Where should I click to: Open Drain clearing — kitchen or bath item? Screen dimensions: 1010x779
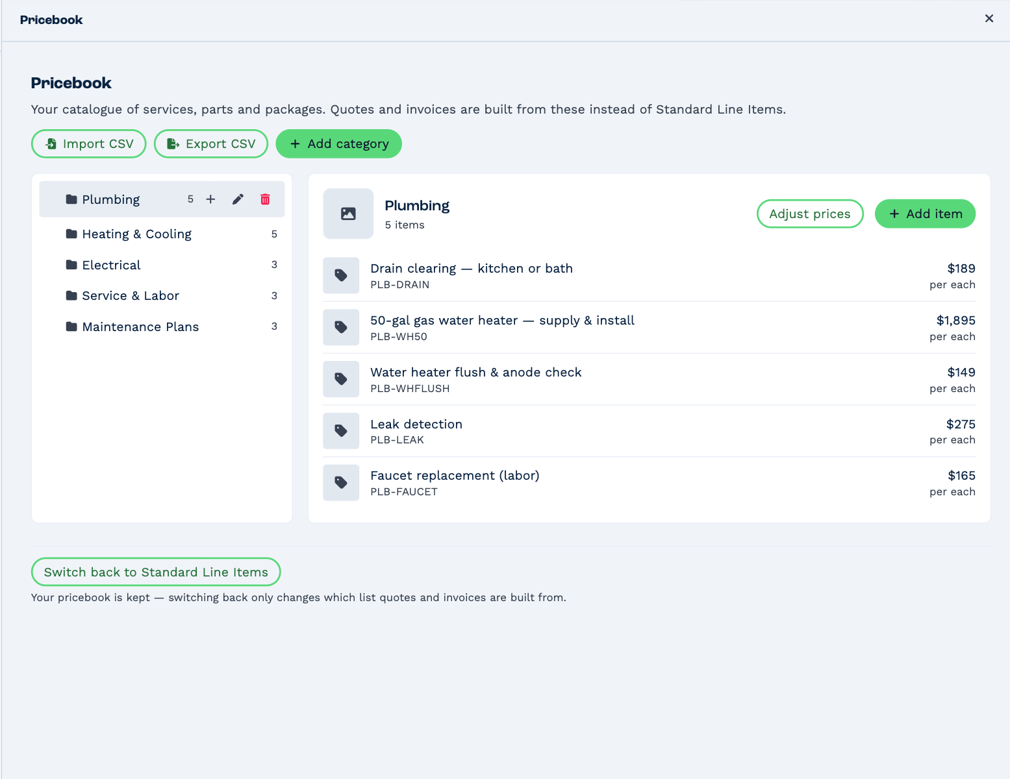pos(649,276)
